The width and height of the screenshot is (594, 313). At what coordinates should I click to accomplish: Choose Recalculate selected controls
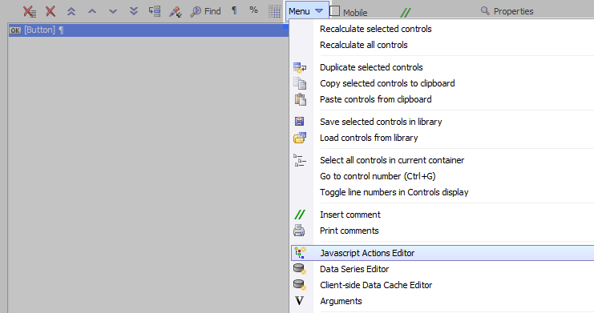pyautogui.click(x=375, y=29)
